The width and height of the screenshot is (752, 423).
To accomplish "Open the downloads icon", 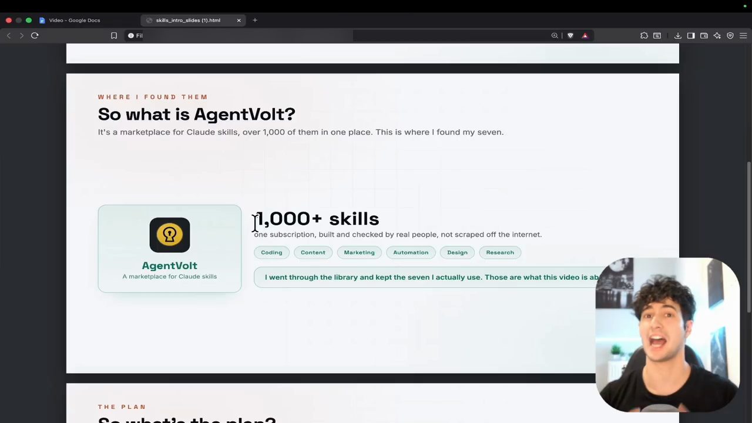I will 678,36.
